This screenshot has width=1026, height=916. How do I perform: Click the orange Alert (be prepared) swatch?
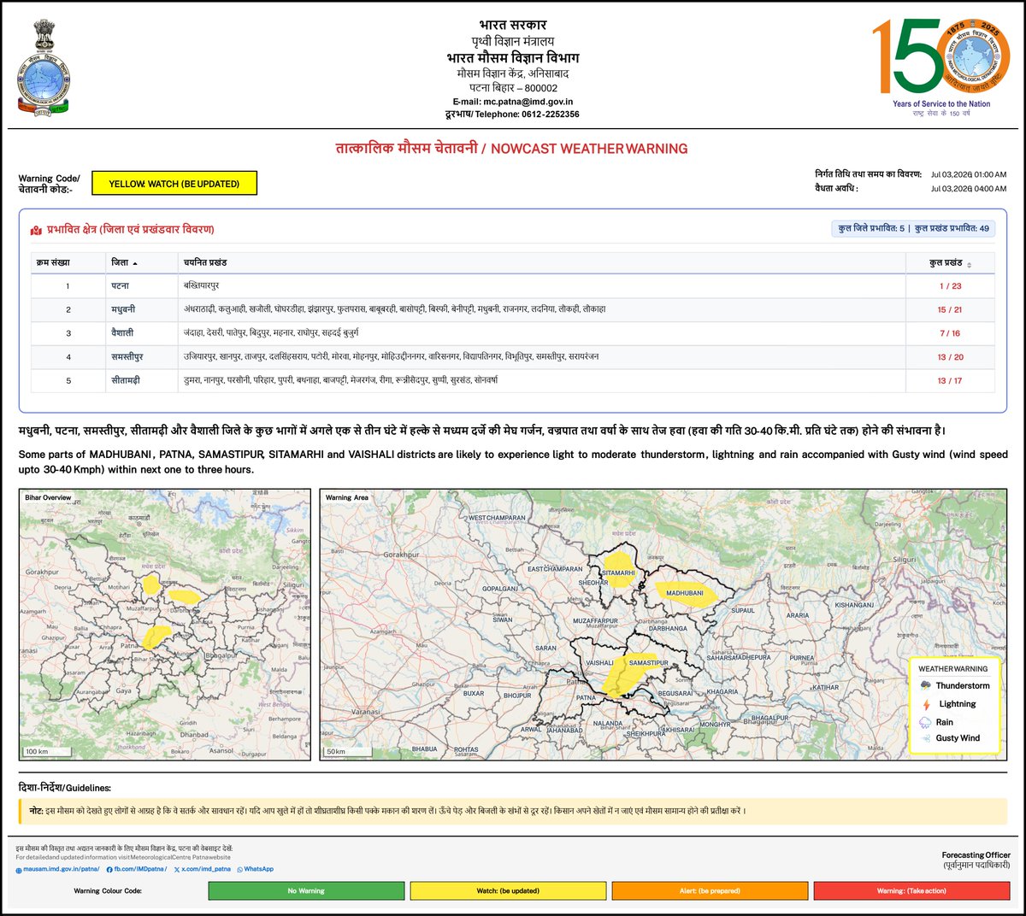coord(710,890)
